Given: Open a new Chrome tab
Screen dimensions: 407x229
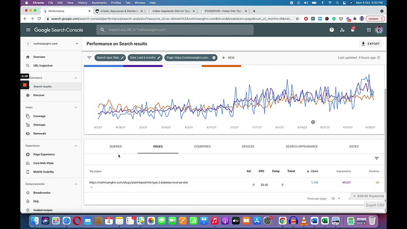Looking at the screenshot, I should tap(254, 11).
